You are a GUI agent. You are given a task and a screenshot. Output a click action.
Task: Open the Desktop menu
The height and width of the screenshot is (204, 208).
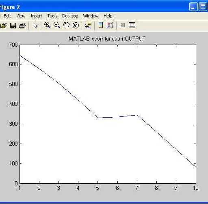[70, 16]
